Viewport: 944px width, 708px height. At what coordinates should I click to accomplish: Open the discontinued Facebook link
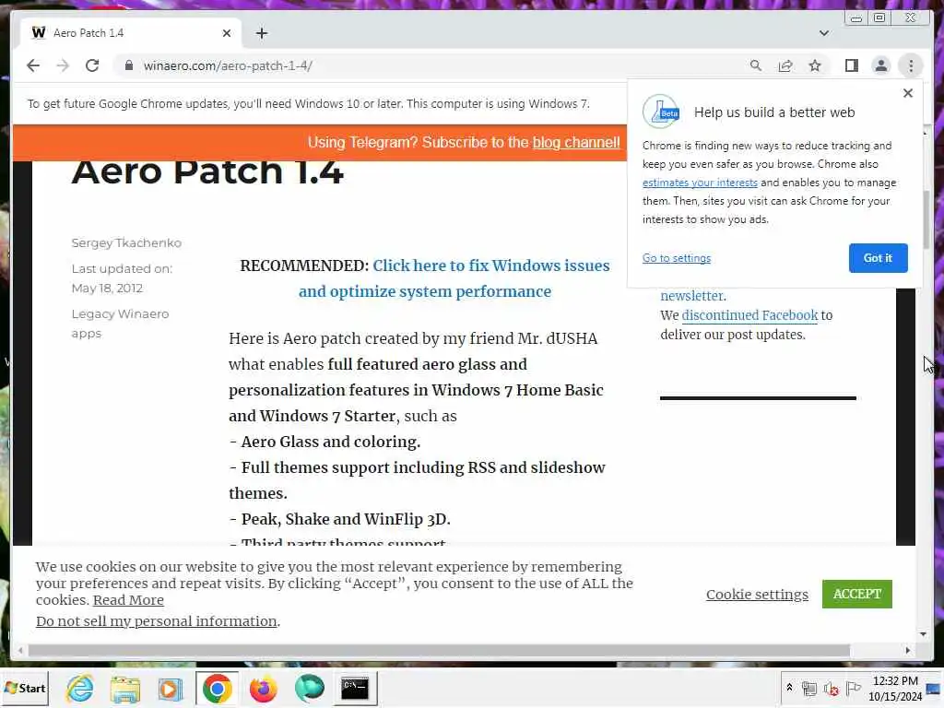tap(749, 315)
